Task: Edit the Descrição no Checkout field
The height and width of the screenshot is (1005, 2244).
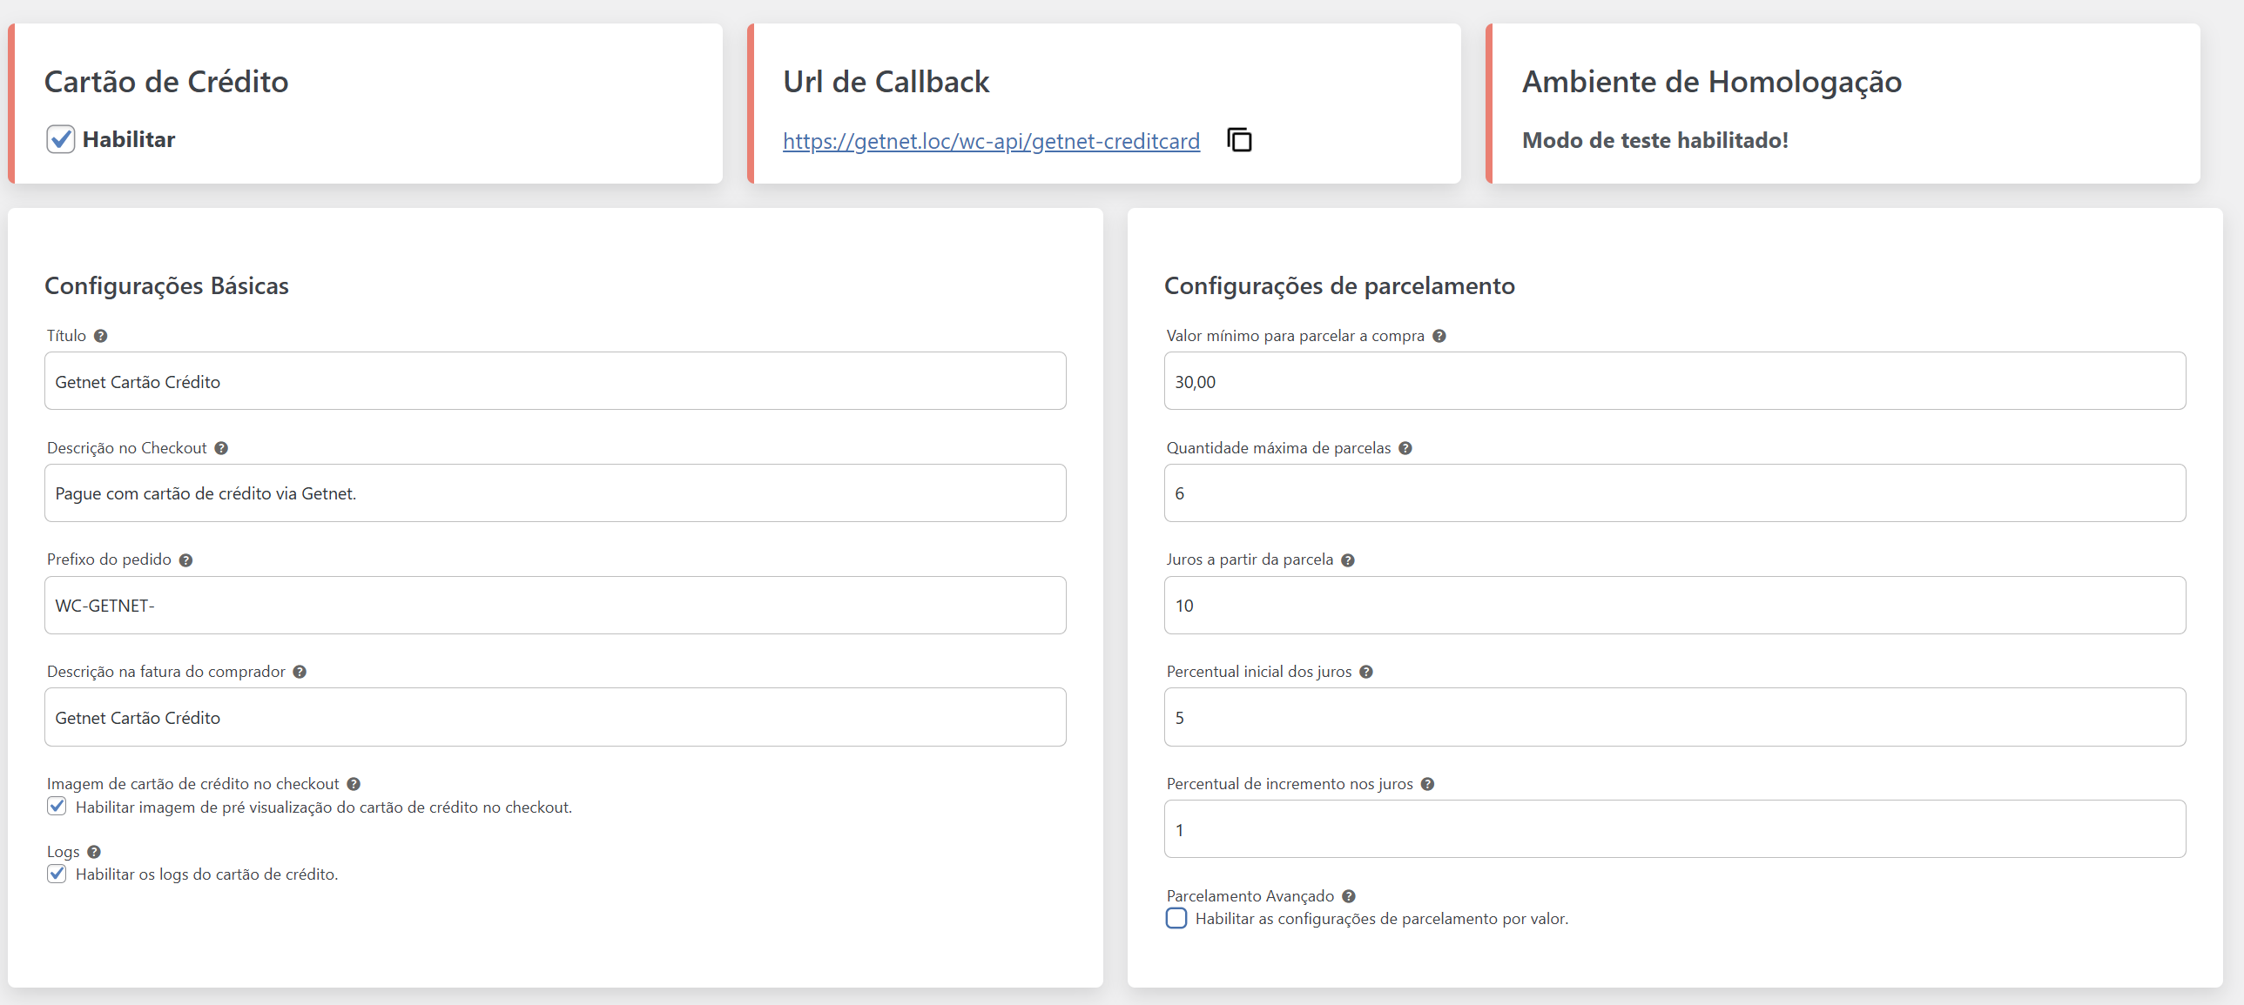Action: pos(555,493)
